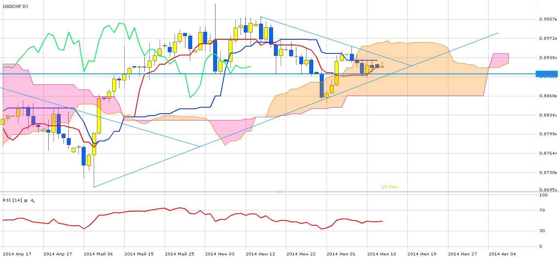Click the blue current price tag 0.8908
Image resolution: width=559 pixels, height=257 pixels.
coord(547,74)
